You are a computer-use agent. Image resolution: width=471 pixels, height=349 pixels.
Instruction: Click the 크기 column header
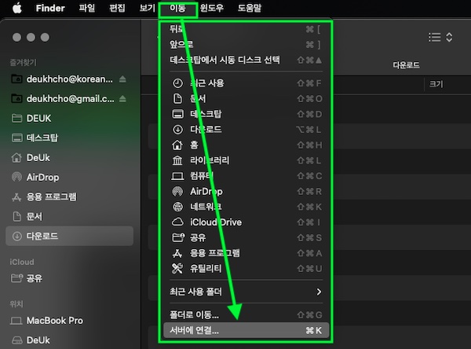click(436, 83)
